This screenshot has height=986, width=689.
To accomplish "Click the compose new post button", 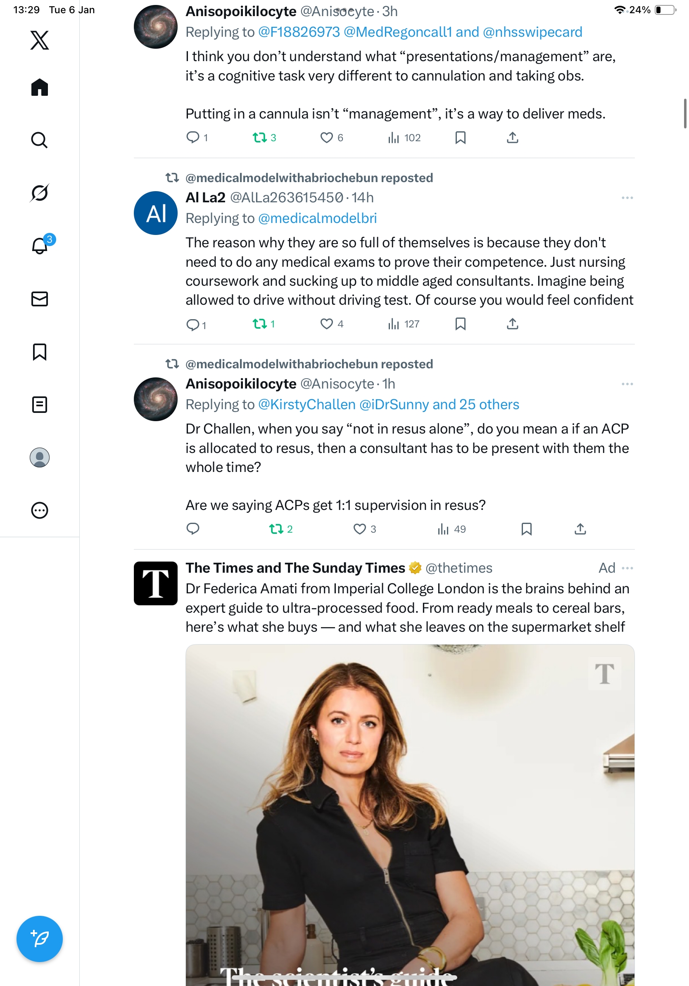I will coord(40,939).
